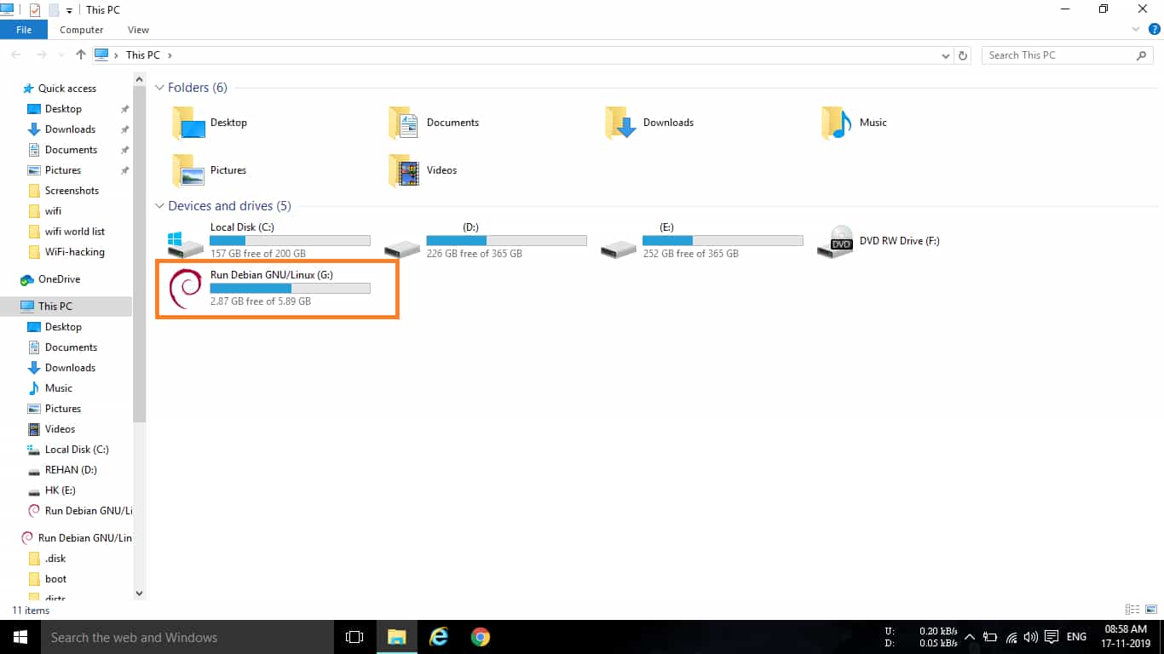Open Internet Explorer from the taskbar
Viewport: 1164px width, 654px height.
(439, 637)
